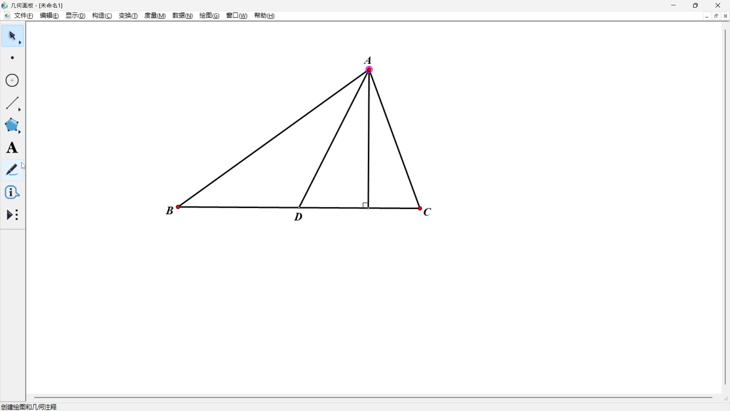Screen dimensions: 730x411
Task: Select the Marker pen tool
Action: click(13, 170)
